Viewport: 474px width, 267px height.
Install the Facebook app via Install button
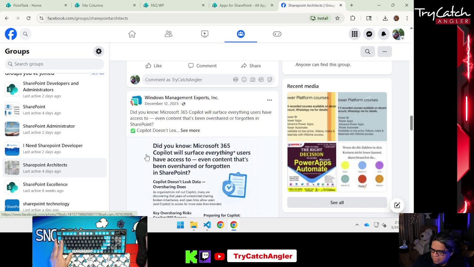(x=320, y=18)
